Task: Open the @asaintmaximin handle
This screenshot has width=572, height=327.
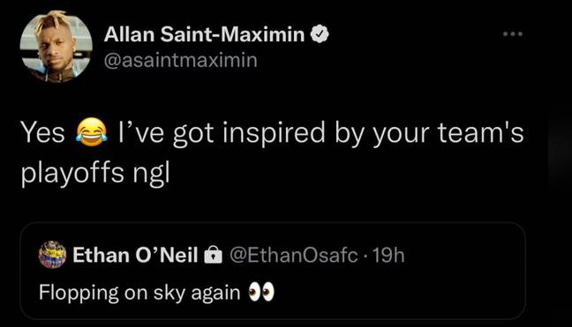Action: 181,60
